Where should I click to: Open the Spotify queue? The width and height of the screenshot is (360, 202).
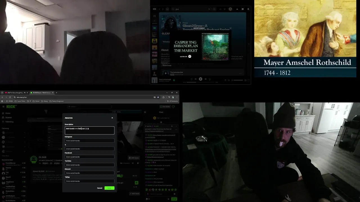pyautogui.click(x=225, y=80)
